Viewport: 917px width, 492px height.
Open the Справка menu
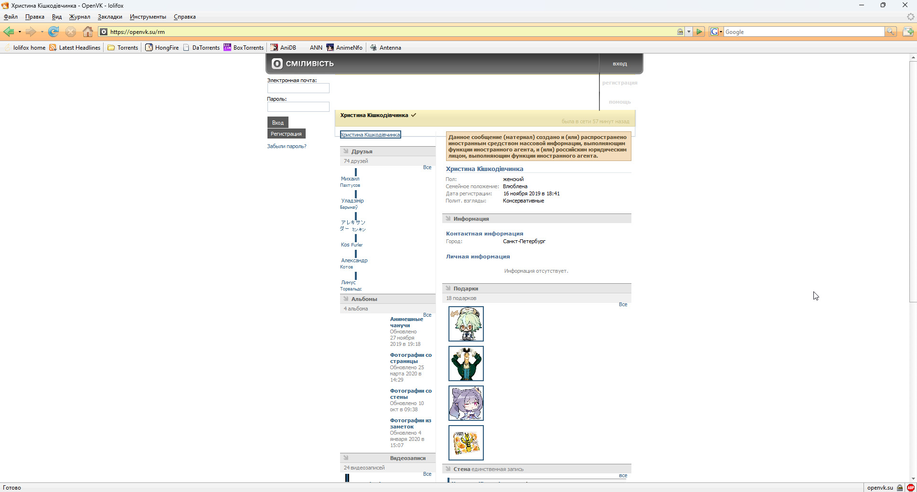coord(185,17)
